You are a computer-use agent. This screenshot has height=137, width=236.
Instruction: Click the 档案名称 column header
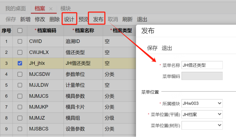[x=83, y=31]
